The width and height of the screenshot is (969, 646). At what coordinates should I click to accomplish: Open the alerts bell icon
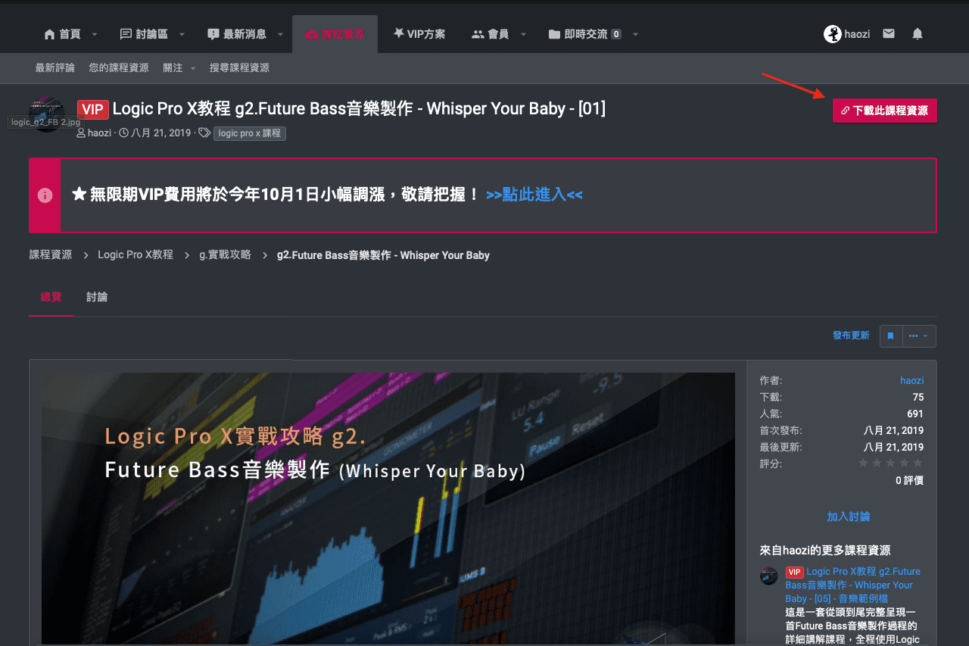[918, 34]
